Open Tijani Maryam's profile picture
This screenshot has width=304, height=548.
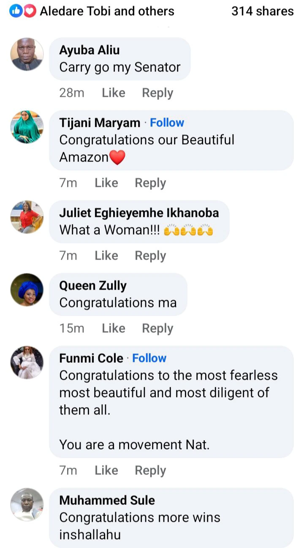pos(27,127)
